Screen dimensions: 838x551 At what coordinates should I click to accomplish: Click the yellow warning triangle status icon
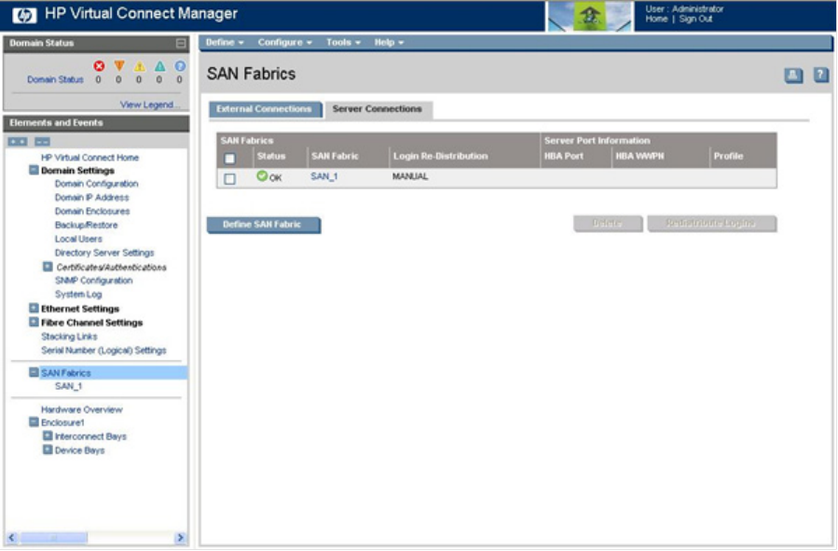139,66
